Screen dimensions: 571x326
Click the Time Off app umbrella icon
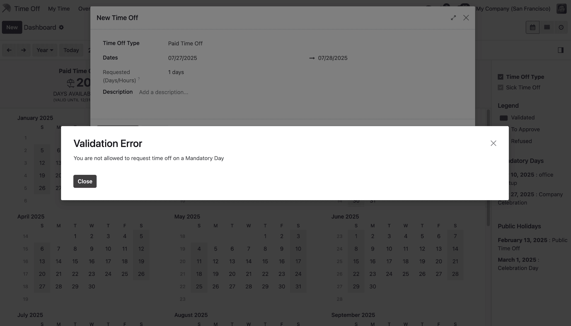click(6, 9)
